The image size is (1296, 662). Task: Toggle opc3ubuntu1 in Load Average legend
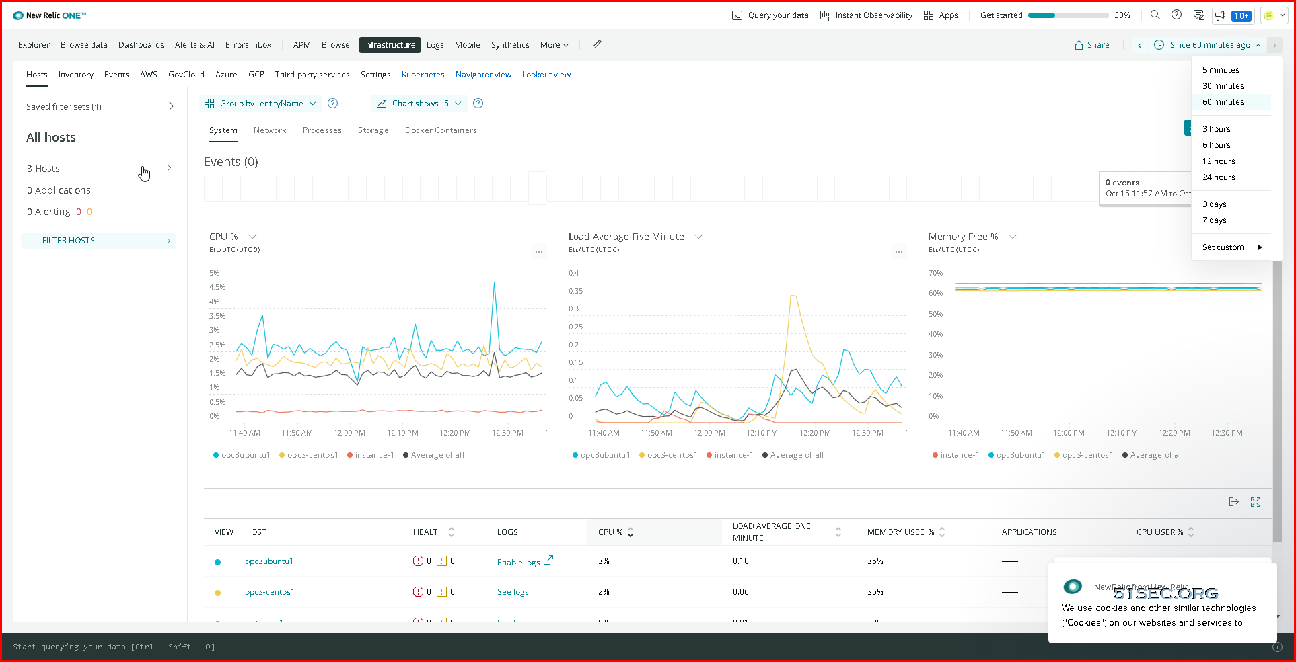tap(602, 455)
